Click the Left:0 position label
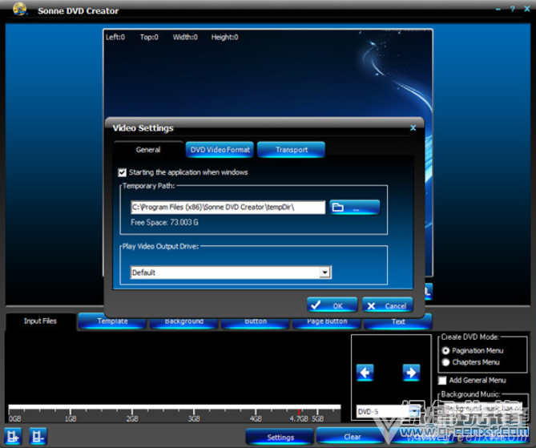Screen dimensions: 536x448 coord(115,38)
